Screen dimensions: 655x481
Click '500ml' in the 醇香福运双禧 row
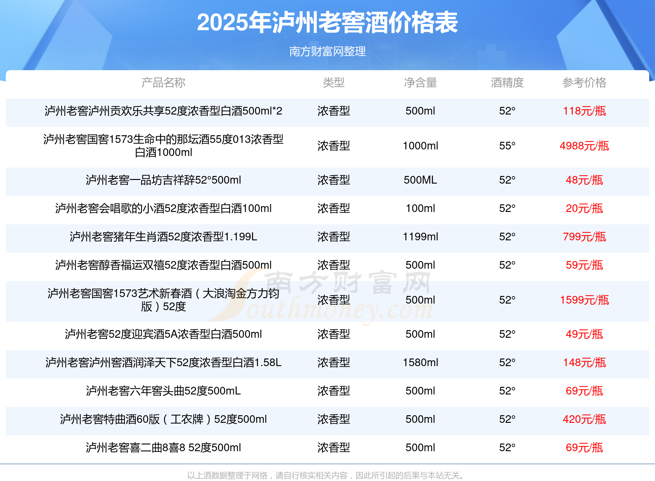coord(420,265)
